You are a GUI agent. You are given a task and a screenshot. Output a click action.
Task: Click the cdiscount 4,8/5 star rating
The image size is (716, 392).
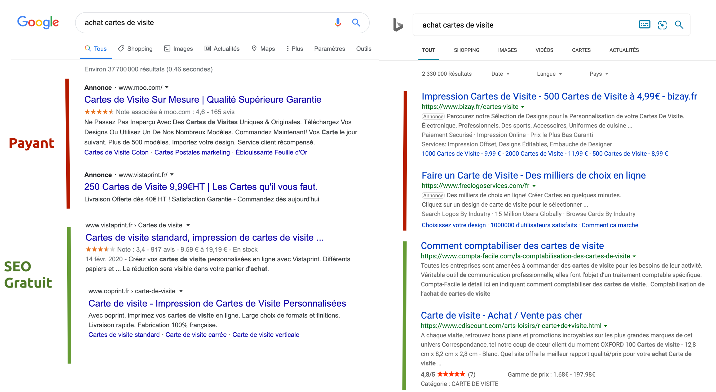coord(451,374)
